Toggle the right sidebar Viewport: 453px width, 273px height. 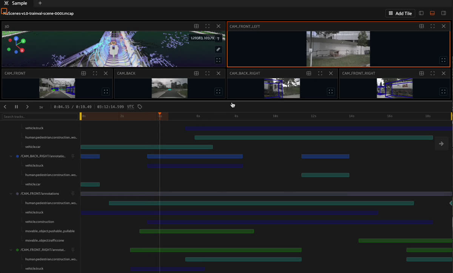pos(444,13)
